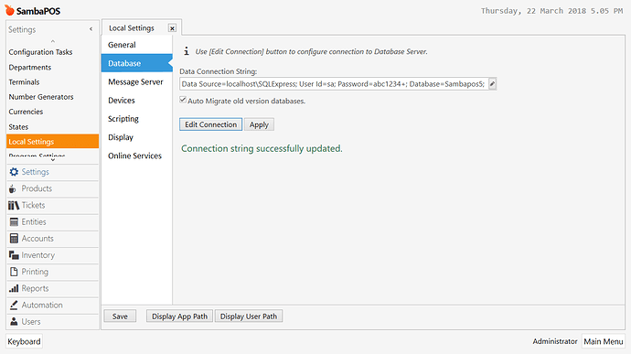Image resolution: width=631 pixels, height=354 pixels.
Task: Expand settings list with the up arrow
Action: (53, 41)
